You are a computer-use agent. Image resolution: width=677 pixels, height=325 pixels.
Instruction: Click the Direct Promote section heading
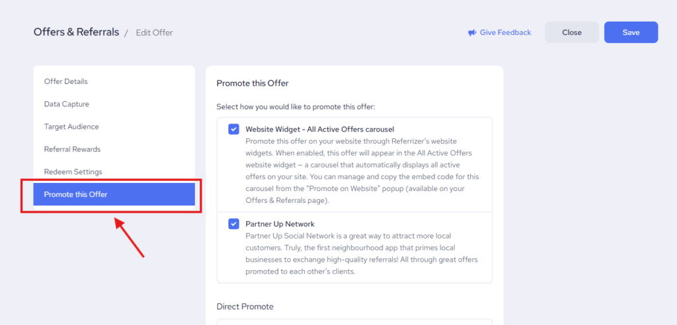(x=245, y=307)
